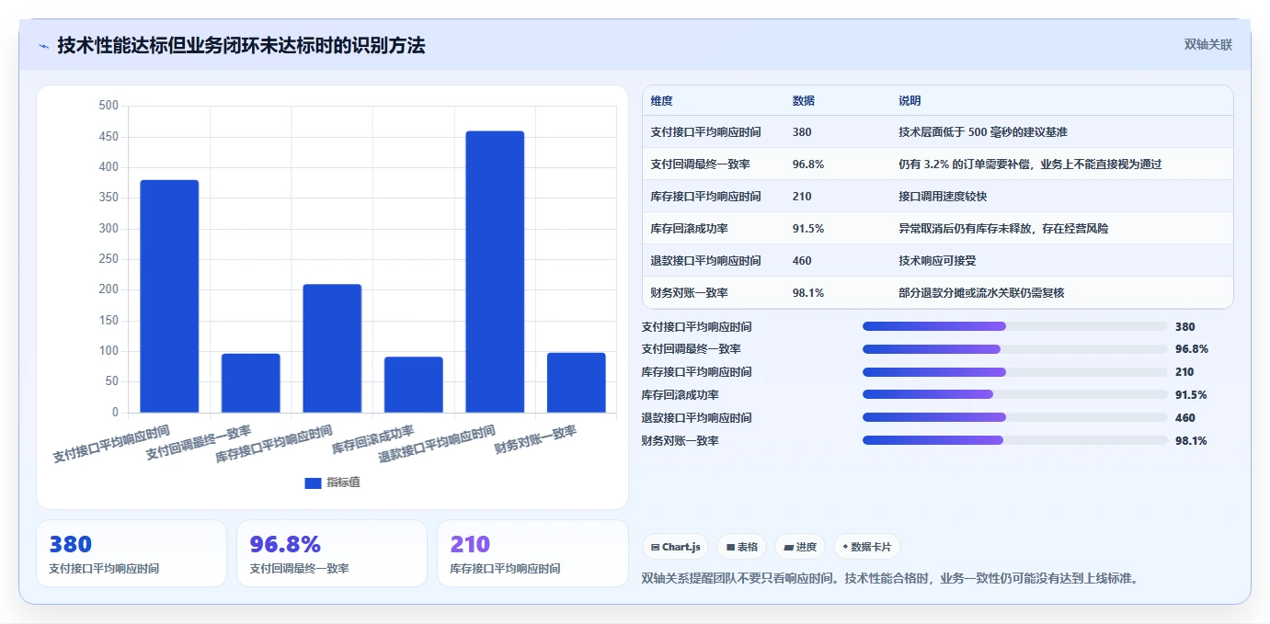Click the 双轴关联 label in header
The width and height of the screenshot is (1270, 624).
click(x=1207, y=45)
